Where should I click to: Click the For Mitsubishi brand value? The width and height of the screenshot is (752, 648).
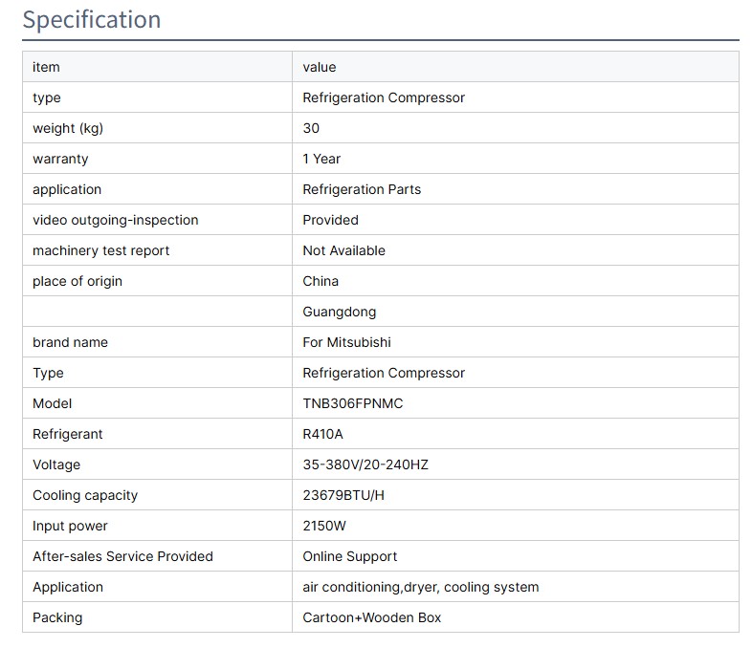[x=346, y=342]
